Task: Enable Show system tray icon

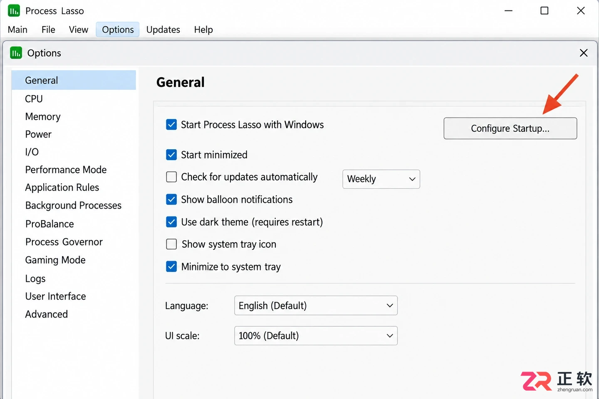Action: tap(171, 244)
